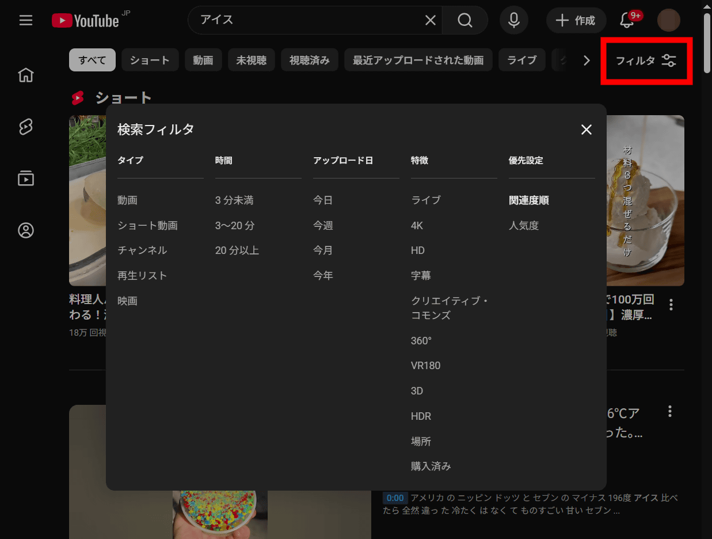
Task: Select 最近アップロードされた動画 chip
Action: pos(418,60)
